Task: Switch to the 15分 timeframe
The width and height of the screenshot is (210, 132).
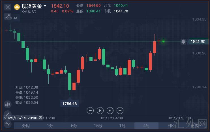Action: [x=98, y=126]
